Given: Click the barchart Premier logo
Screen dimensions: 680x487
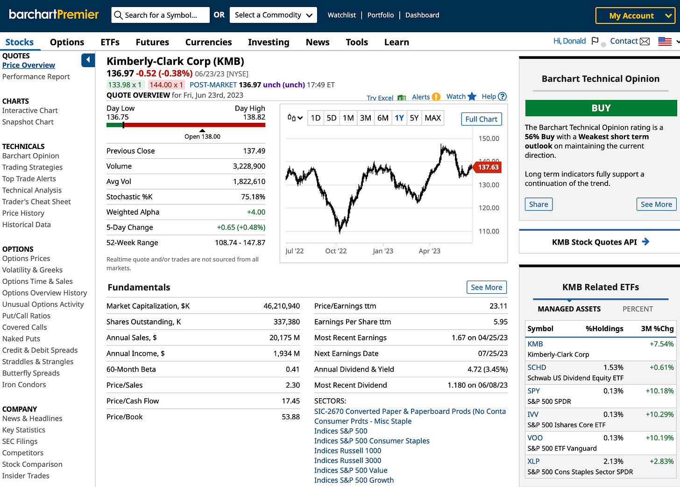Looking at the screenshot, I should pyautogui.click(x=54, y=14).
